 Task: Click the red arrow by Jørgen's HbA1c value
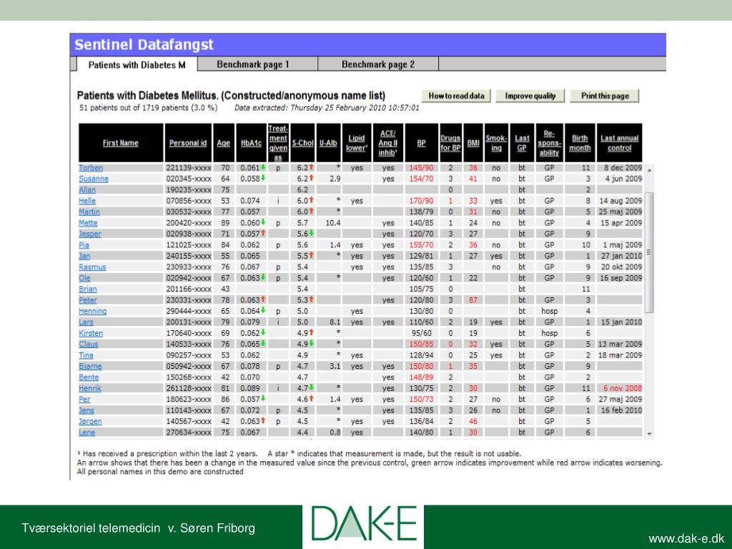click(x=263, y=421)
